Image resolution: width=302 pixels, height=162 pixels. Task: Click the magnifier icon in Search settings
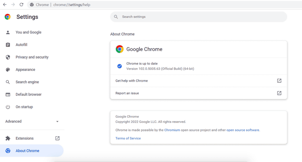116,17
